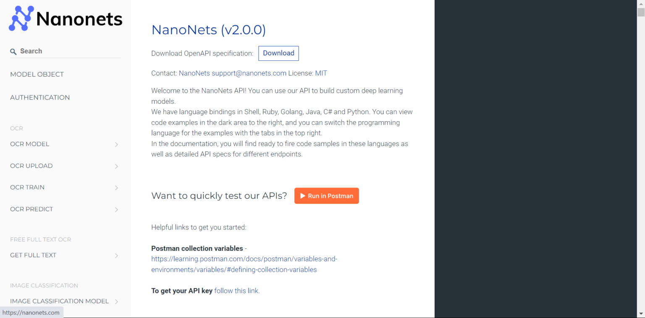The width and height of the screenshot is (645, 318).
Task: Expand the OCR MODEL section chevron
Action: 116,145
